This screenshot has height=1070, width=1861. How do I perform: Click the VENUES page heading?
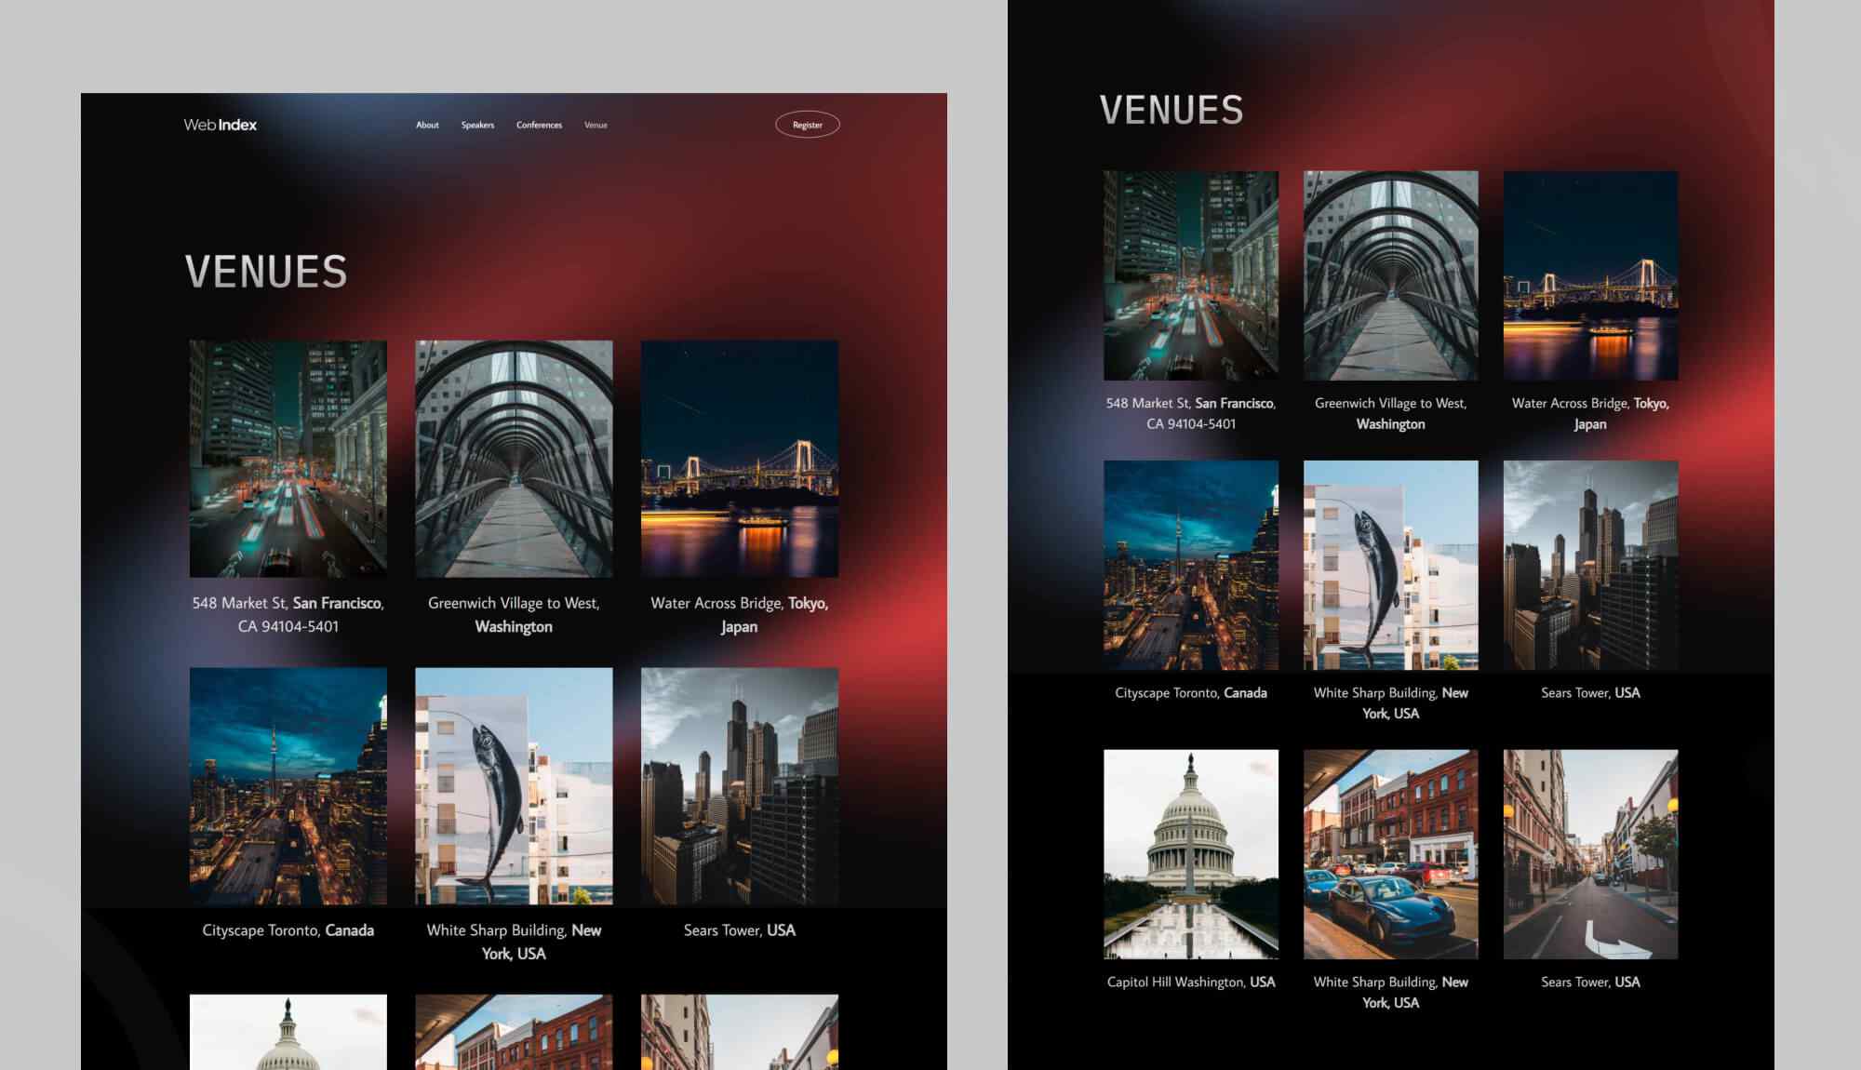click(x=265, y=273)
